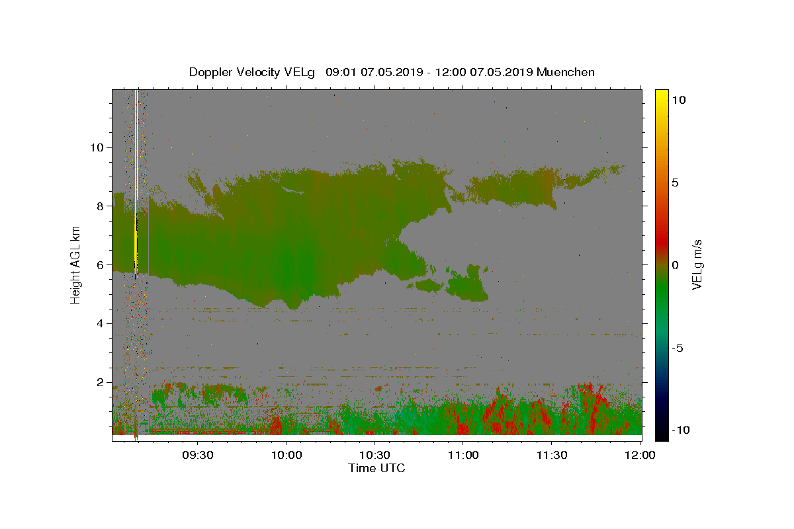
Task: Click the colorbar tick label 0
Action: (675, 265)
